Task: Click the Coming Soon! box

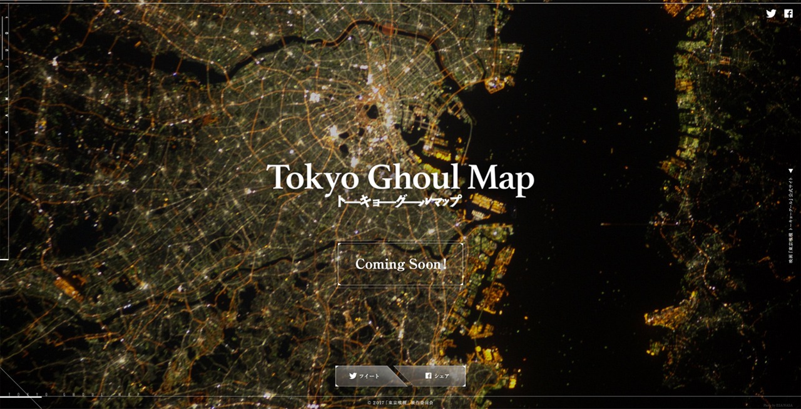Action: 400,264
